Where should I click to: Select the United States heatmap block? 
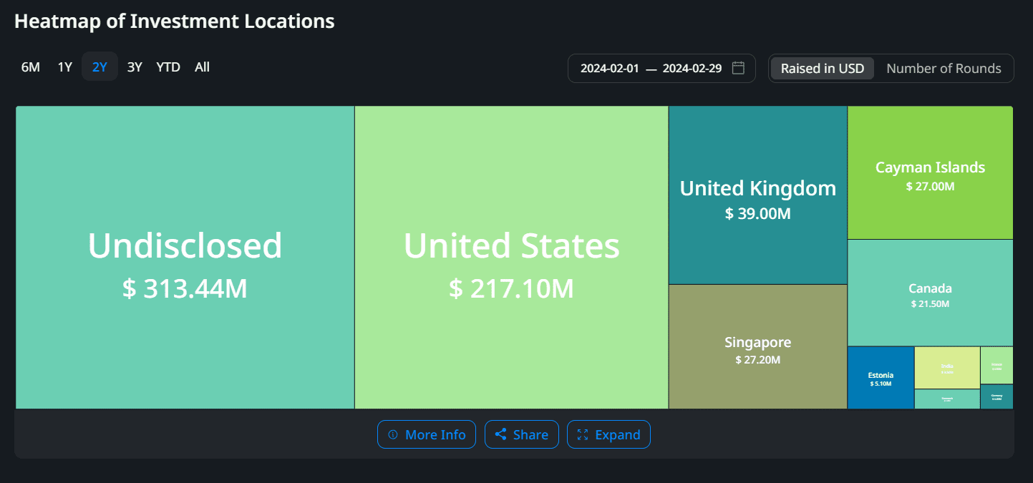[x=511, y=258]
